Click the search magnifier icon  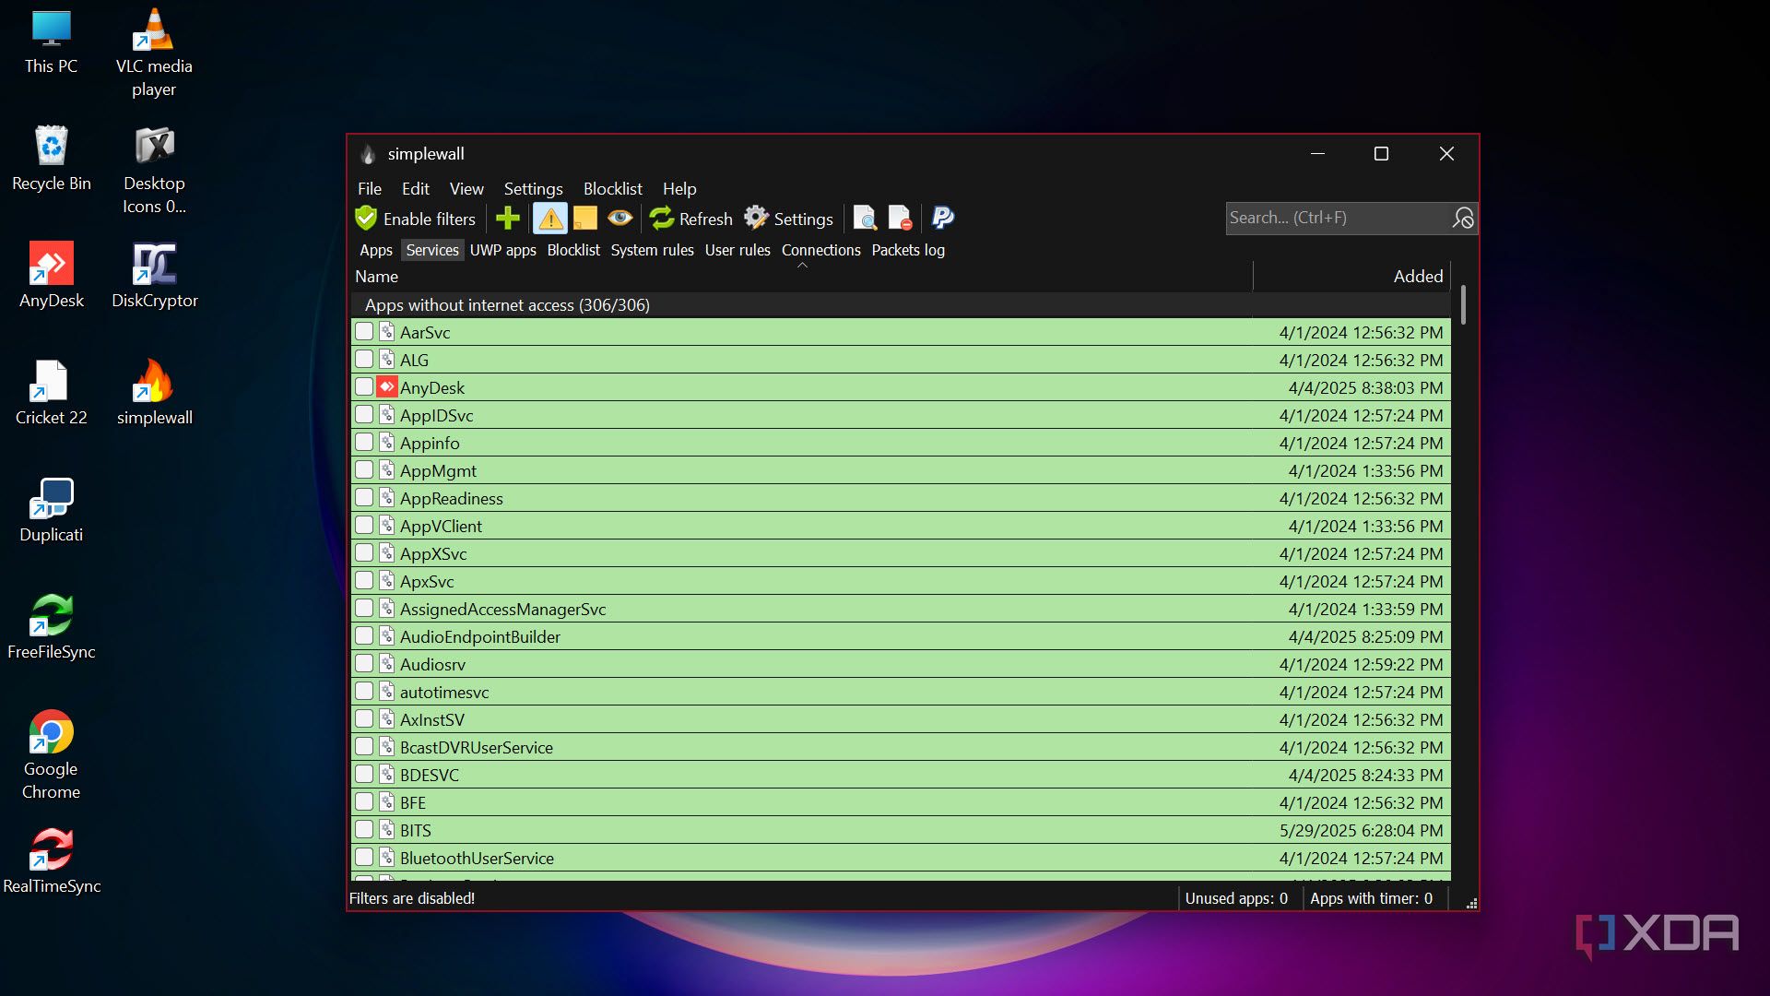pos(1463,219)
